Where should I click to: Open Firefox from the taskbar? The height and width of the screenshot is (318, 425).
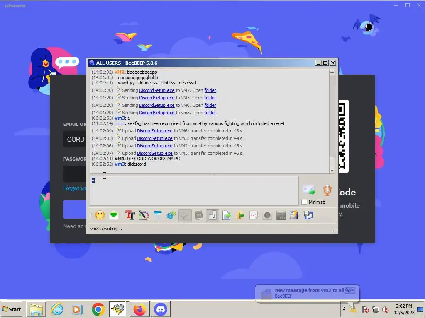[x=140, y=309]
